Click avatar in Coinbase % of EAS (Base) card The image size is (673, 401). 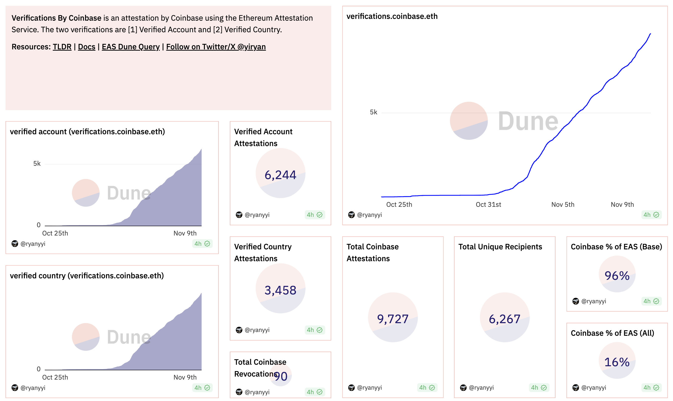pos(576,301)
